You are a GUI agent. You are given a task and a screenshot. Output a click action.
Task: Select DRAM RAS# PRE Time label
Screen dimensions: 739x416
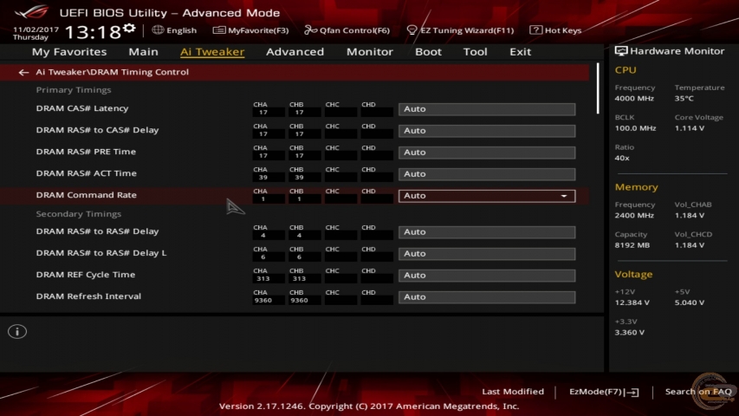[86, 152]
